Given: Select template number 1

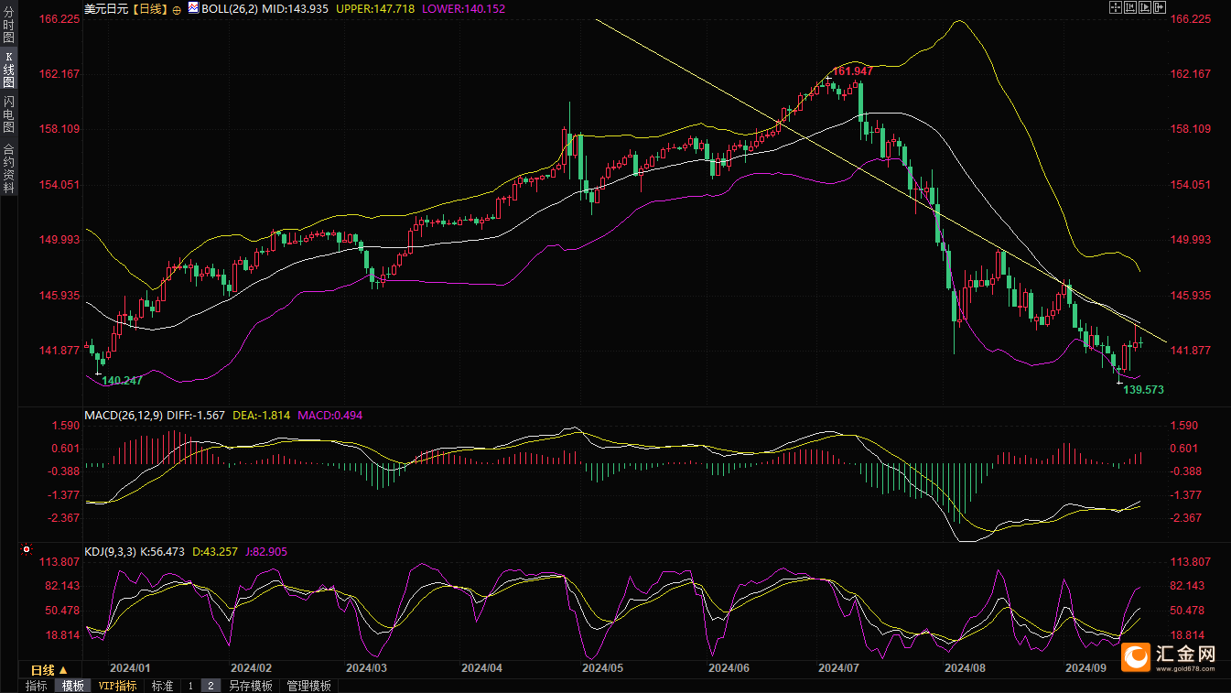Looking at the screenshot, I should 190,686.
